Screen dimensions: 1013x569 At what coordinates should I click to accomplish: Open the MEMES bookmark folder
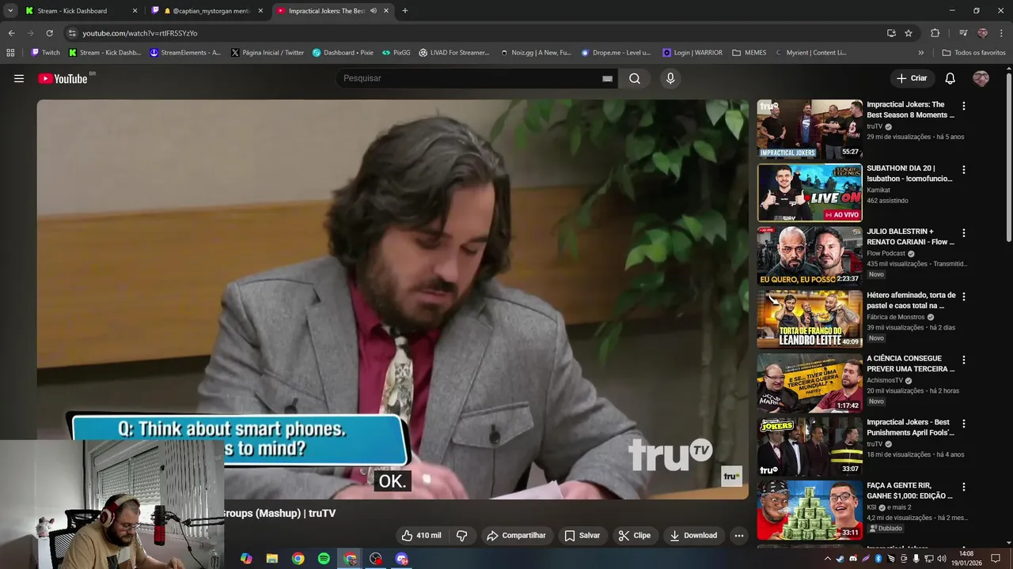(x=749, y=53)
